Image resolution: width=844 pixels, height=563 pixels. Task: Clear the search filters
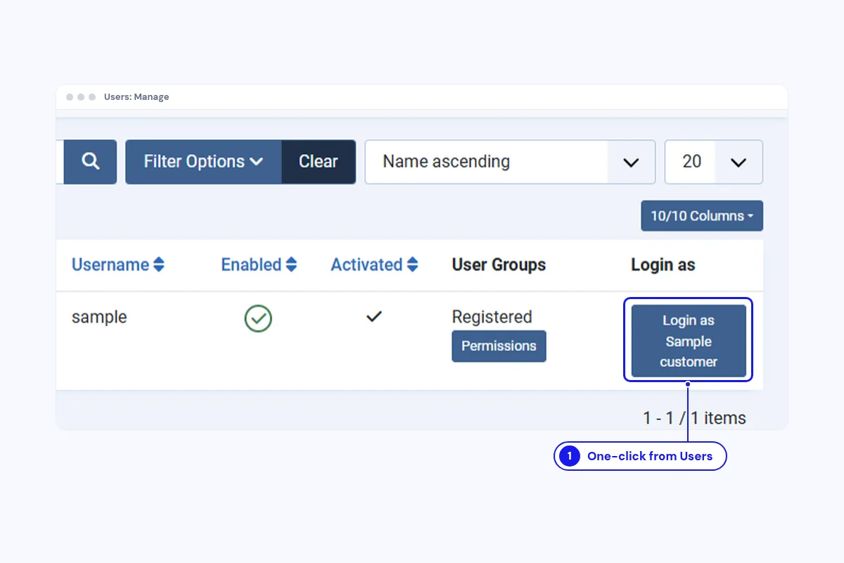[319, 162]
